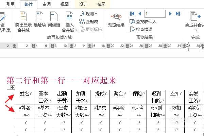
Task: Open the 设计 table tools tab
Action: tap(83, 4)
